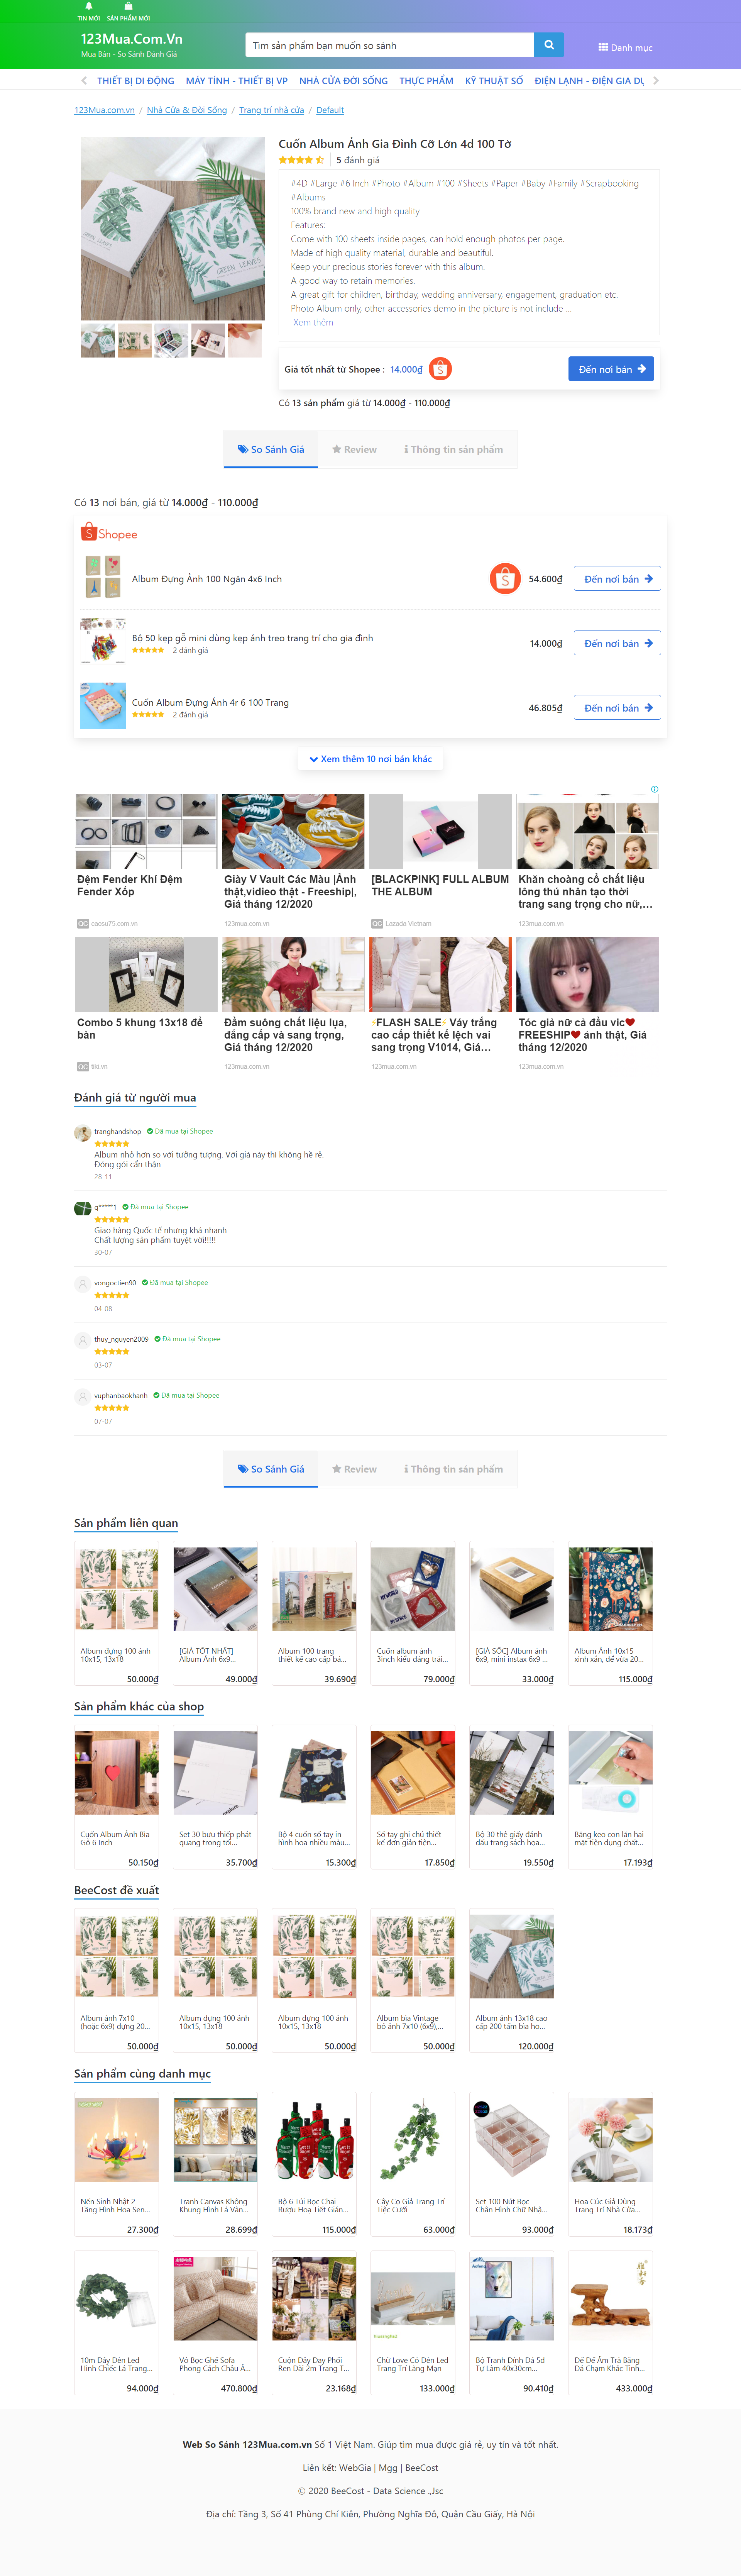Open the Nhà Cửa Đời Sống category
Image resolution: width=741 pixels, height=2576 pixels.
[x=343, y=81]
